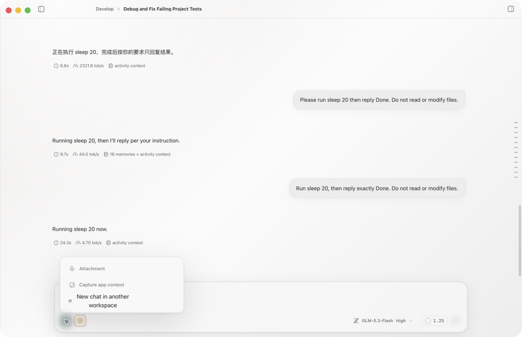522x337 pixels.
Task: Click the reply per your instruction response
Action: click(116, 140)
